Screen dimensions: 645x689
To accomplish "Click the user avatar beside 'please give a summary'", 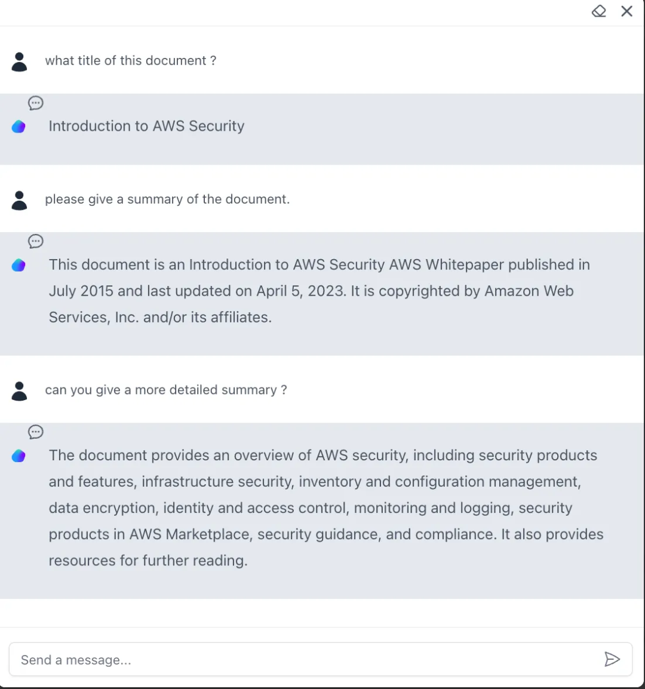I will coord(19,201).
